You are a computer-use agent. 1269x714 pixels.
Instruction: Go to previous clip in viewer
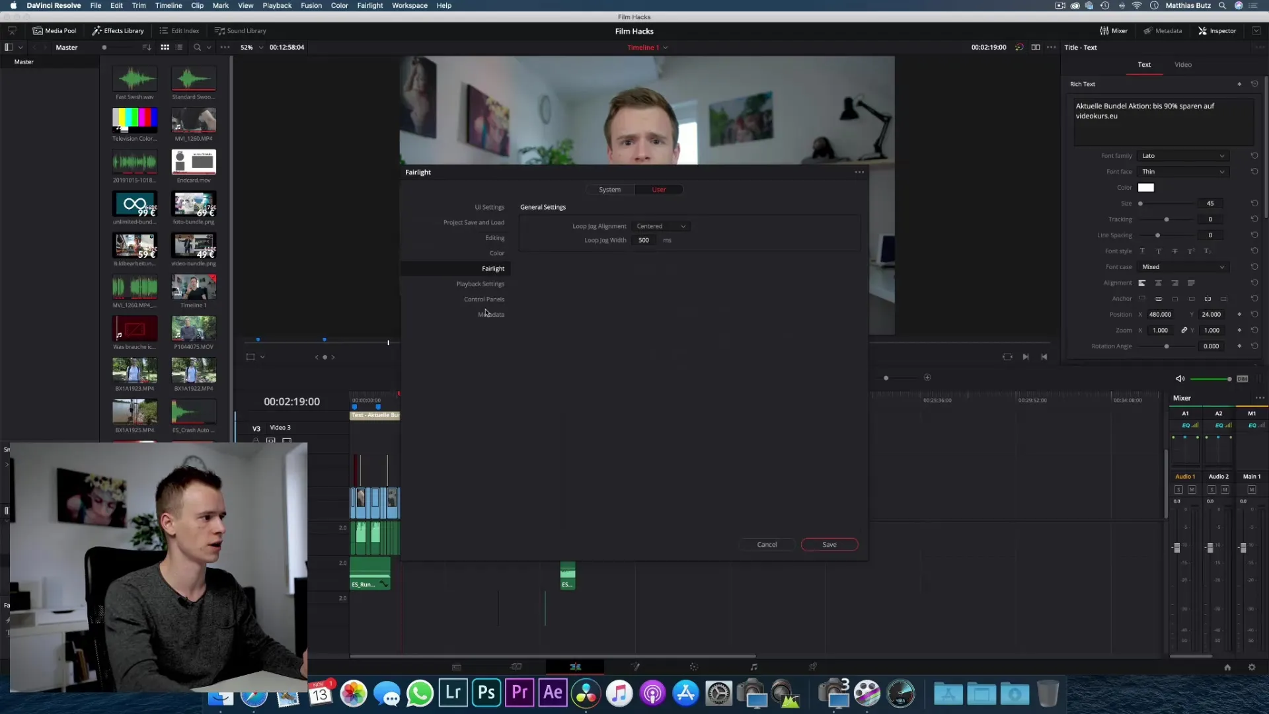pos(1044,357)
